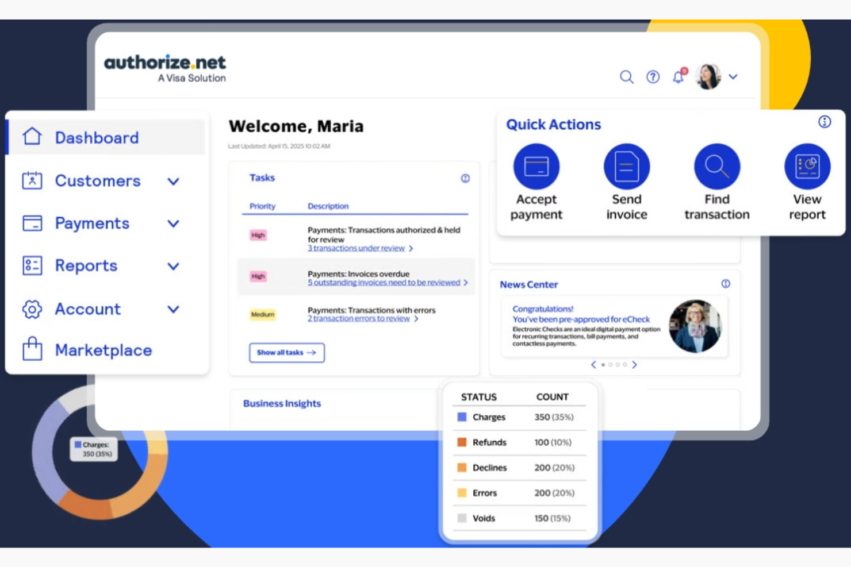The width and height of the screenshot is (851, 567).
Task: Click the Charges tooltip on donut chart
Action: tap(94, 449)
